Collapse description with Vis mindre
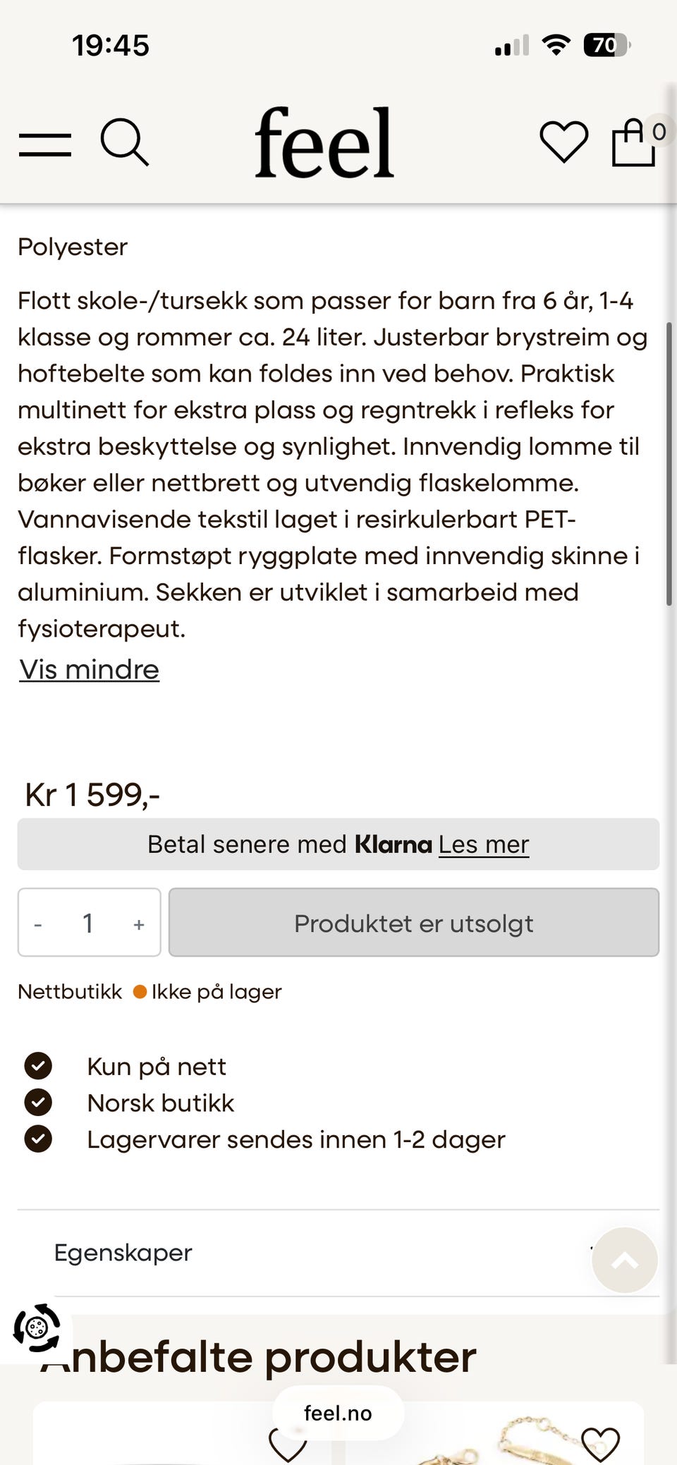The width and height of the screenshot is (677, 1465). pos(89,670)
